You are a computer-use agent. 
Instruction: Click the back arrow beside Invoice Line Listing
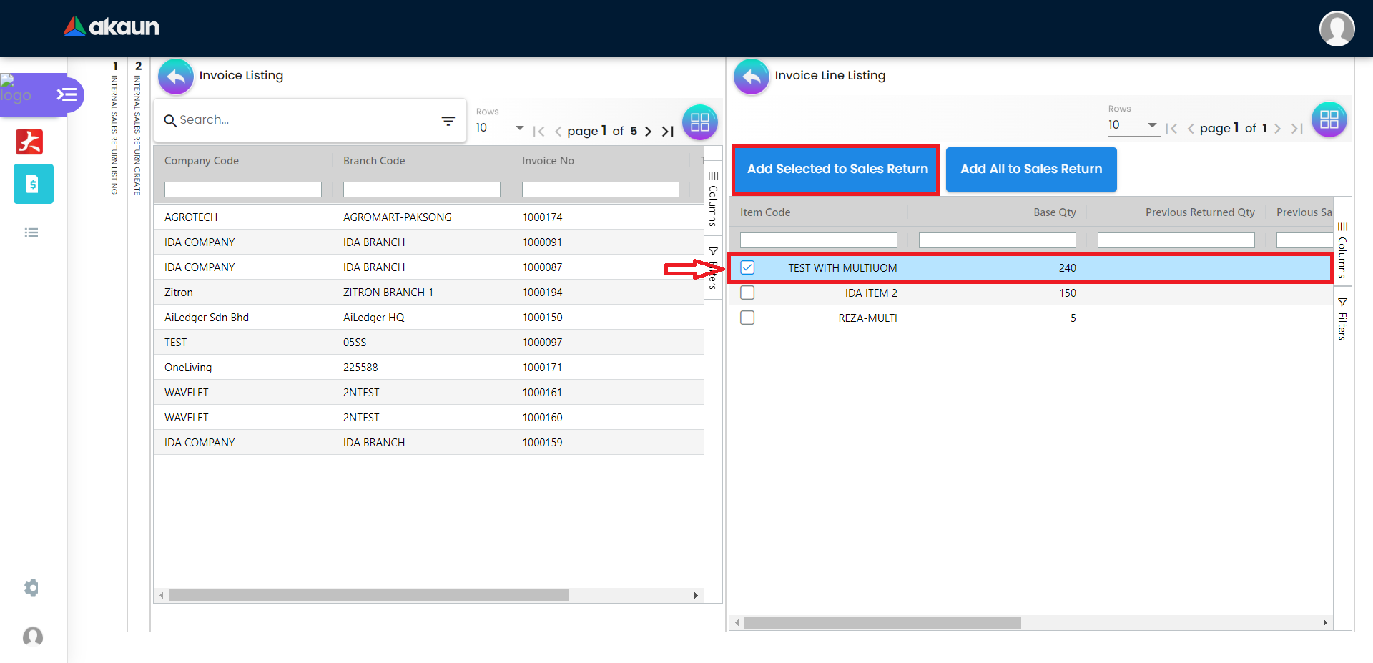(751, 77)
